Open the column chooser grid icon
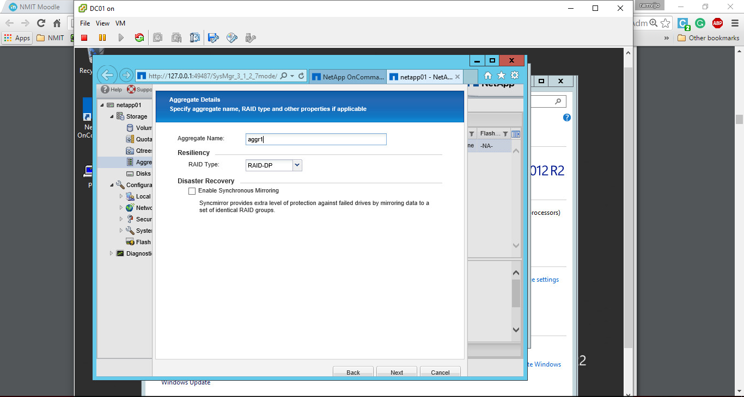 [516, 134]
